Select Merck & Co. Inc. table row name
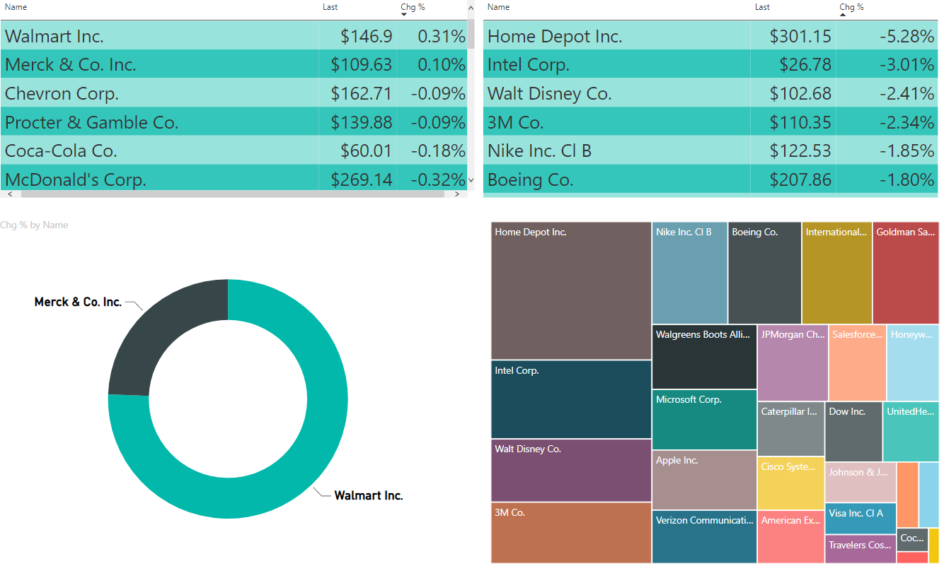The width and height of the screenshot is (944, 566). 71,65
